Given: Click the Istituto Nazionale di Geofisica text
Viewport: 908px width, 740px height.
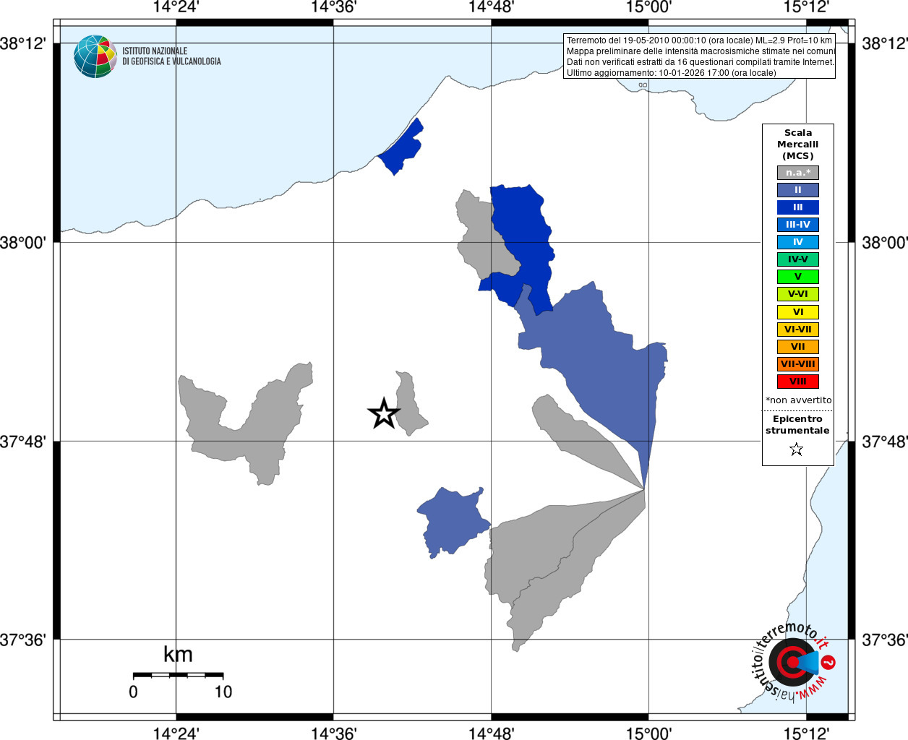Looking at the screenshot, I should click(x=171, y=56).
